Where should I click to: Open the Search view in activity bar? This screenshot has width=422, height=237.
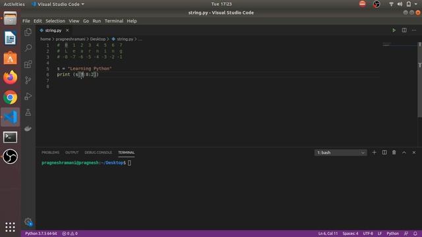point(28,48)
